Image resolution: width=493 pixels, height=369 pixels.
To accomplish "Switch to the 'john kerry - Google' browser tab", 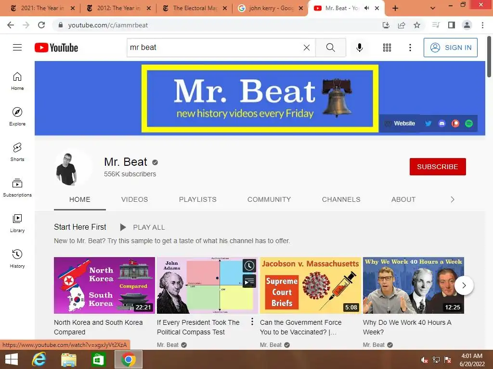I will [271, 8].
